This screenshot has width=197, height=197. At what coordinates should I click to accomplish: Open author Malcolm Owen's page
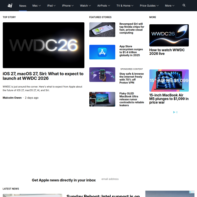click(12, 98)
